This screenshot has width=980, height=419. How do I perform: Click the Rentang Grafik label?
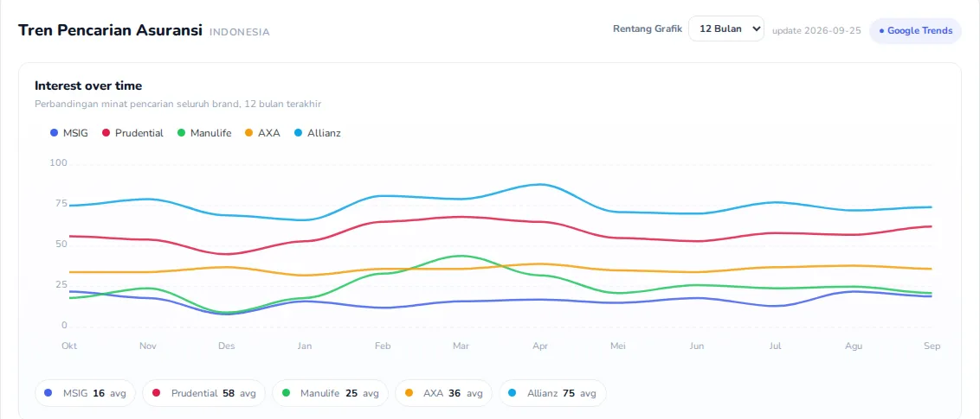point(648,29)
